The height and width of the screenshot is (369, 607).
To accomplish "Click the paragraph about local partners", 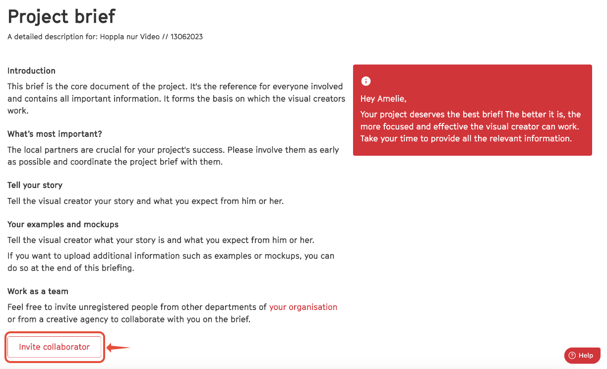I will pos(173,156).
